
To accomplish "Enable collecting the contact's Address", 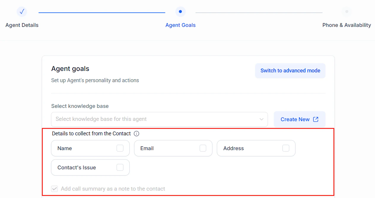I will pos(286,148).
